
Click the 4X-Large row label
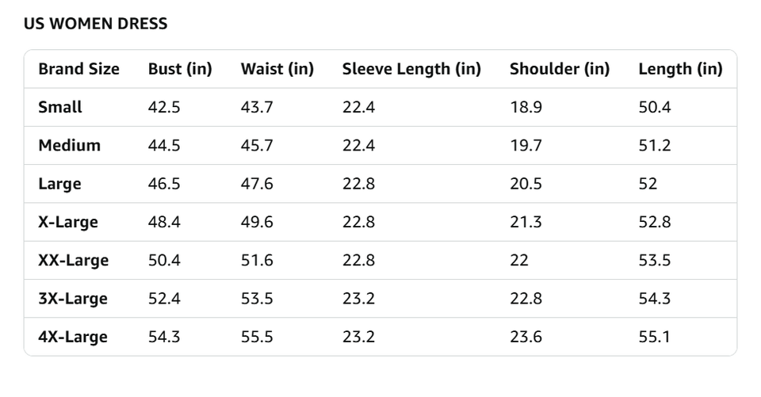[x=73, y=337]
